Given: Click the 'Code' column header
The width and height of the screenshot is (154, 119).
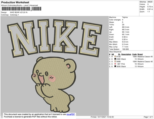Looking at the screenshot, I should tap(134, 54).
